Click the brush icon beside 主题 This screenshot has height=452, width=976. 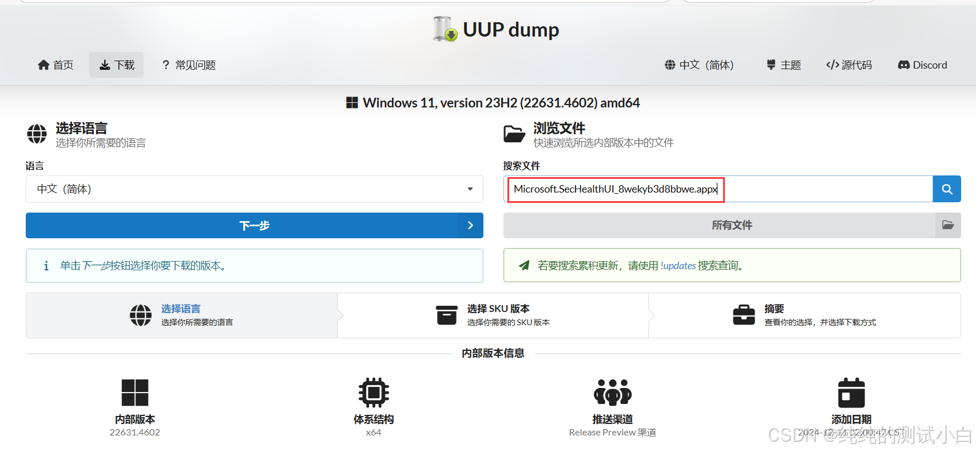point(771,65)
